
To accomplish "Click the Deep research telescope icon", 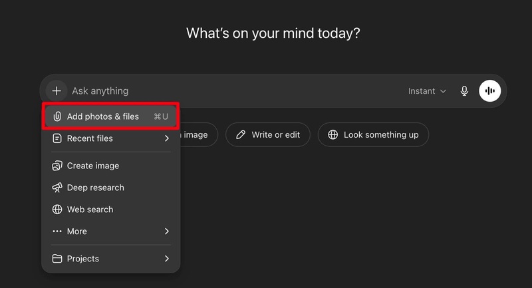I will tap(57, 188).
